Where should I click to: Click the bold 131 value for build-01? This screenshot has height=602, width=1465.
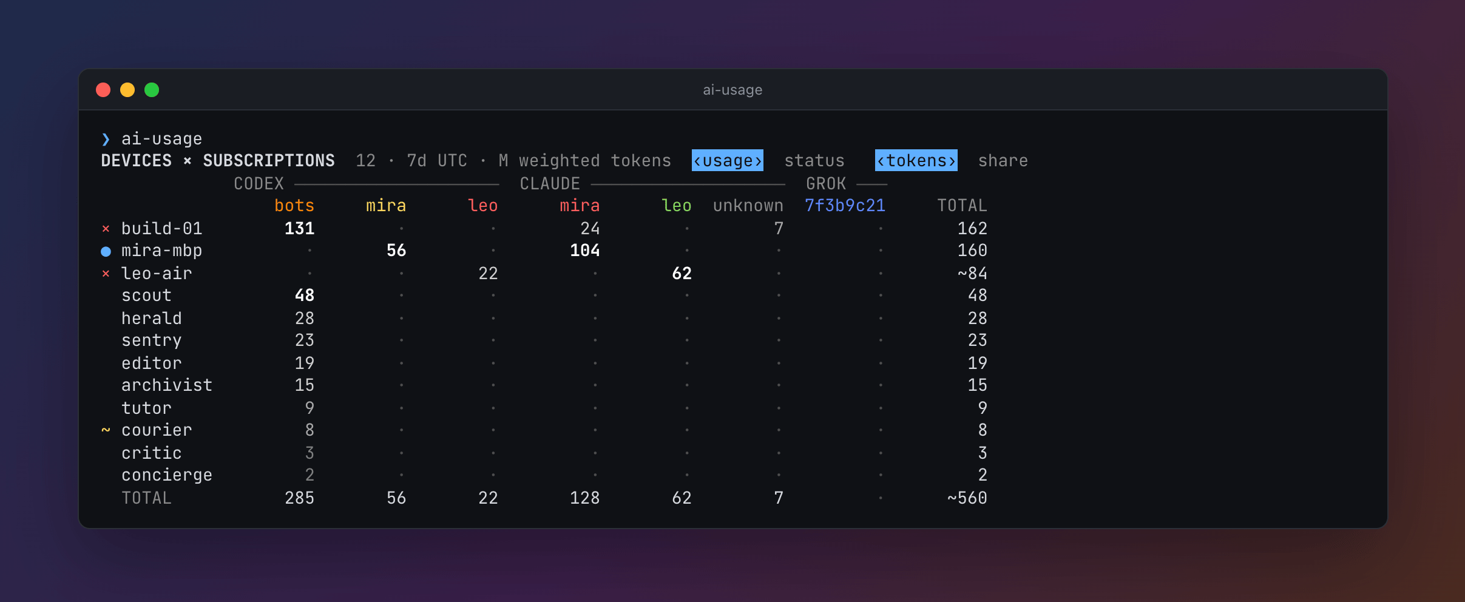coord(300,229)
